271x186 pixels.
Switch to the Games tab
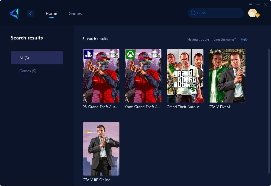[x=75, y=14]
